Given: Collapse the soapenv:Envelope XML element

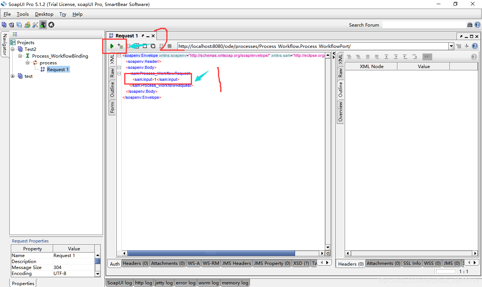Looking at the screenshot, I should (x=119, y=55).
